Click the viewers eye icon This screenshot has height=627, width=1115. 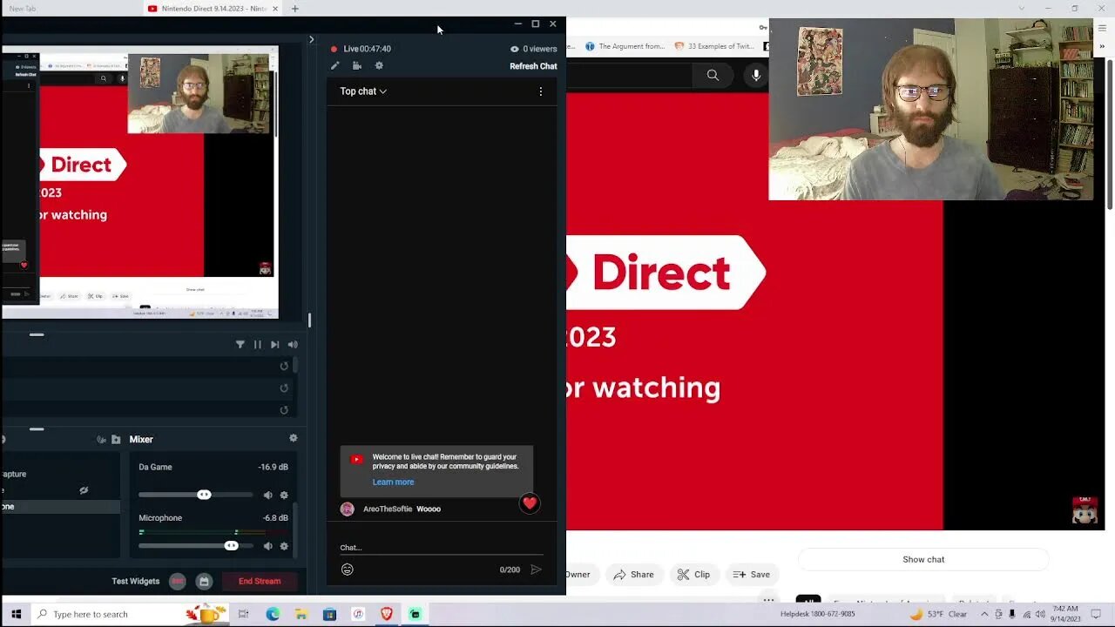coord(514,50)
